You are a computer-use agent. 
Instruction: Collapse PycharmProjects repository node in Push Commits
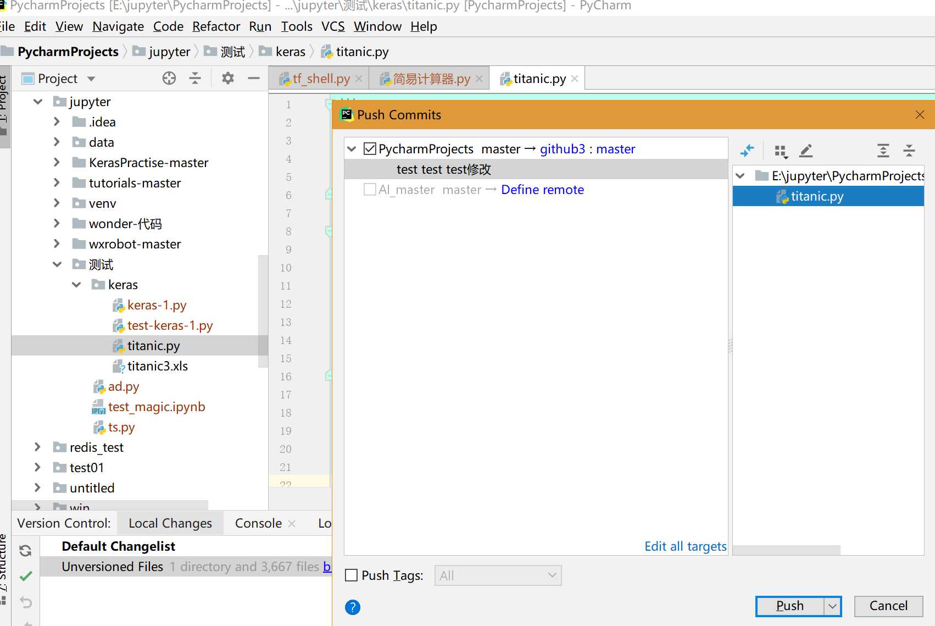click(x=352, y=149)
